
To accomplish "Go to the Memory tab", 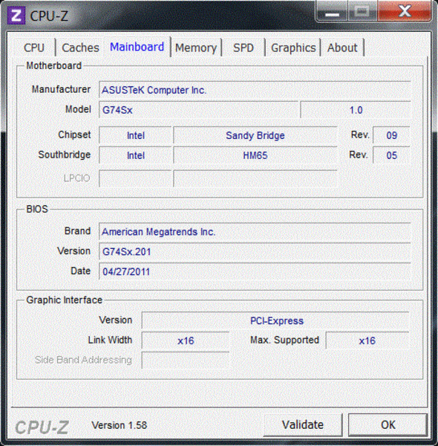I will pos(196,48).
